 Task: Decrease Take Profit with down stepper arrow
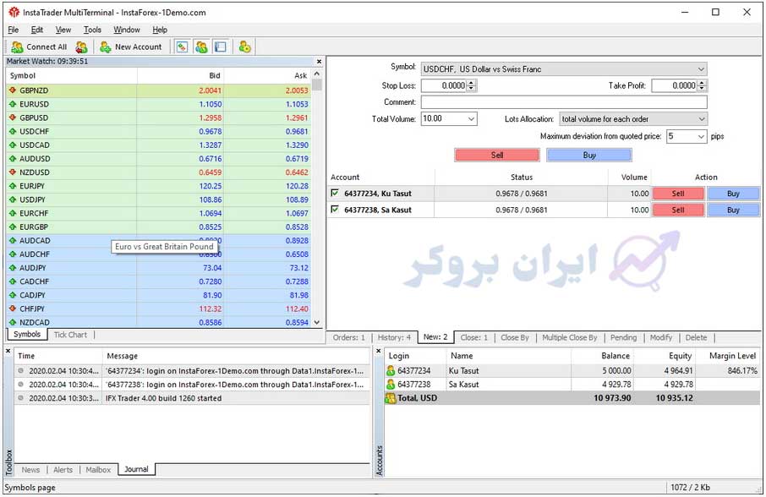pyautogui.click(x=702, y=89)
